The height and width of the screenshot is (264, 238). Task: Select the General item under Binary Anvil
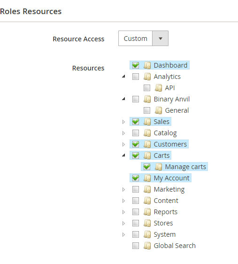[x=177, y=110]
